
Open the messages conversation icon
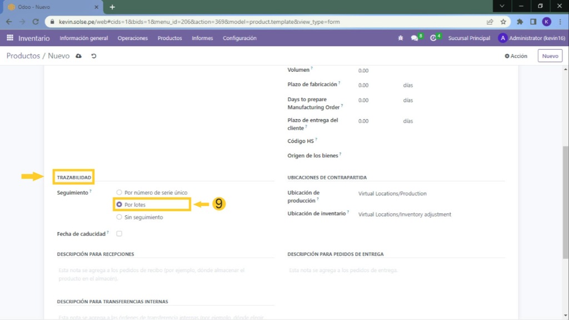415,38
